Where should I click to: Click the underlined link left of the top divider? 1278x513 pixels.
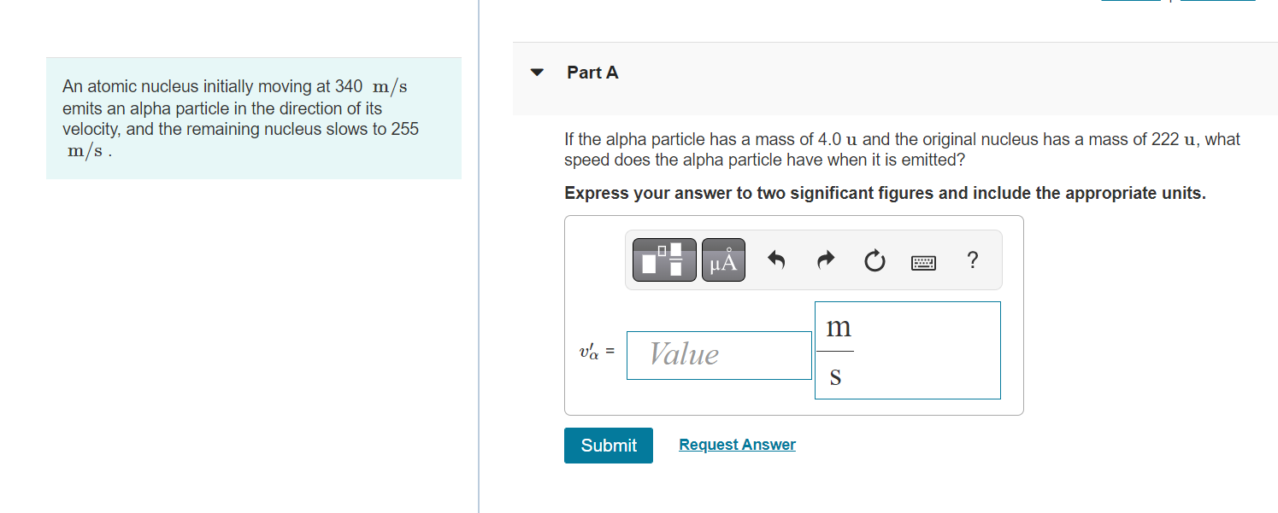point(1130,3)
